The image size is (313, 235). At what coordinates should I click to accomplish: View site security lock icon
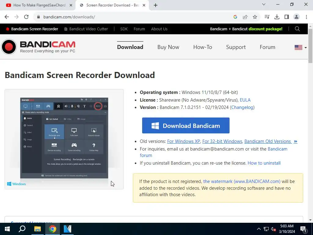pos(38,17)
